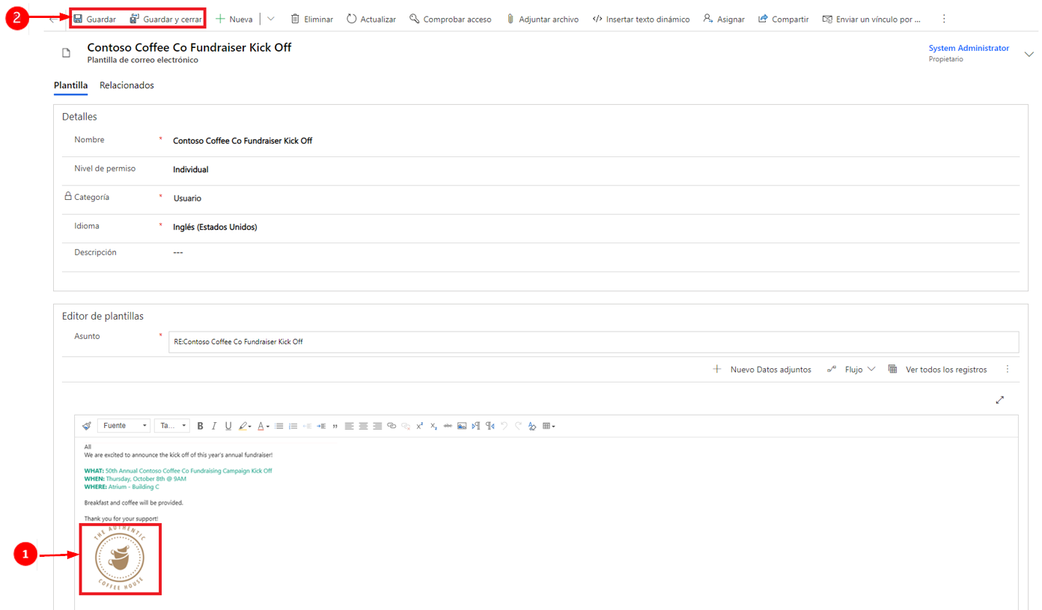Click the insert link icon
Image resolution: width=1042 pixels, height=610 pixels.
click(391, 426)
